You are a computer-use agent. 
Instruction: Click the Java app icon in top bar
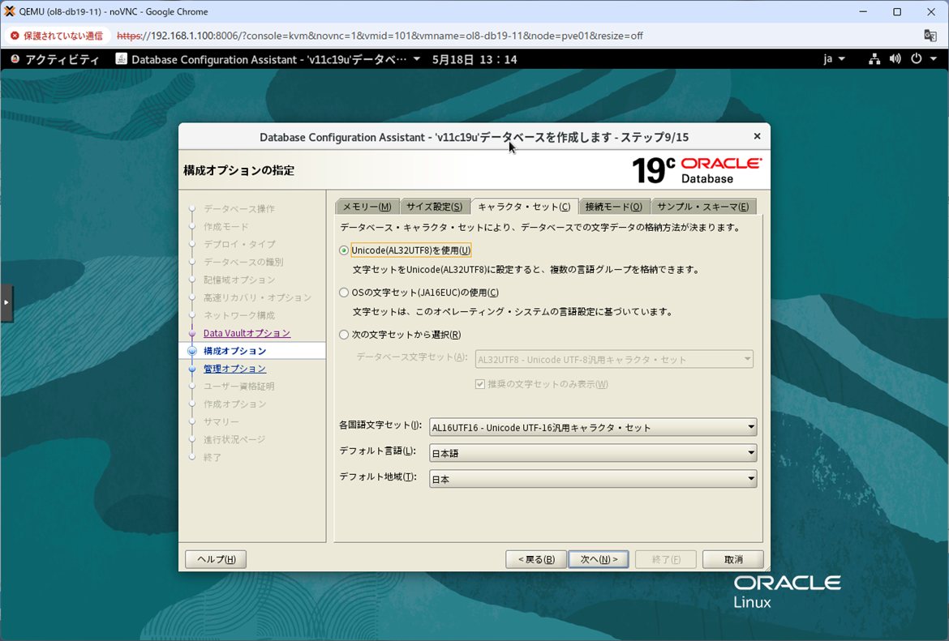click(121, 58)
